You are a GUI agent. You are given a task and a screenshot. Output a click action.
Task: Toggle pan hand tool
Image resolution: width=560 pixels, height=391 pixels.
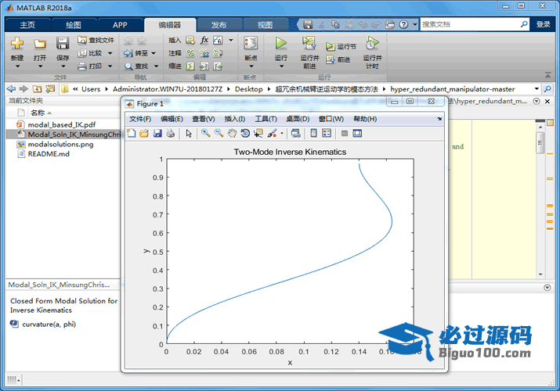[232, 133]
